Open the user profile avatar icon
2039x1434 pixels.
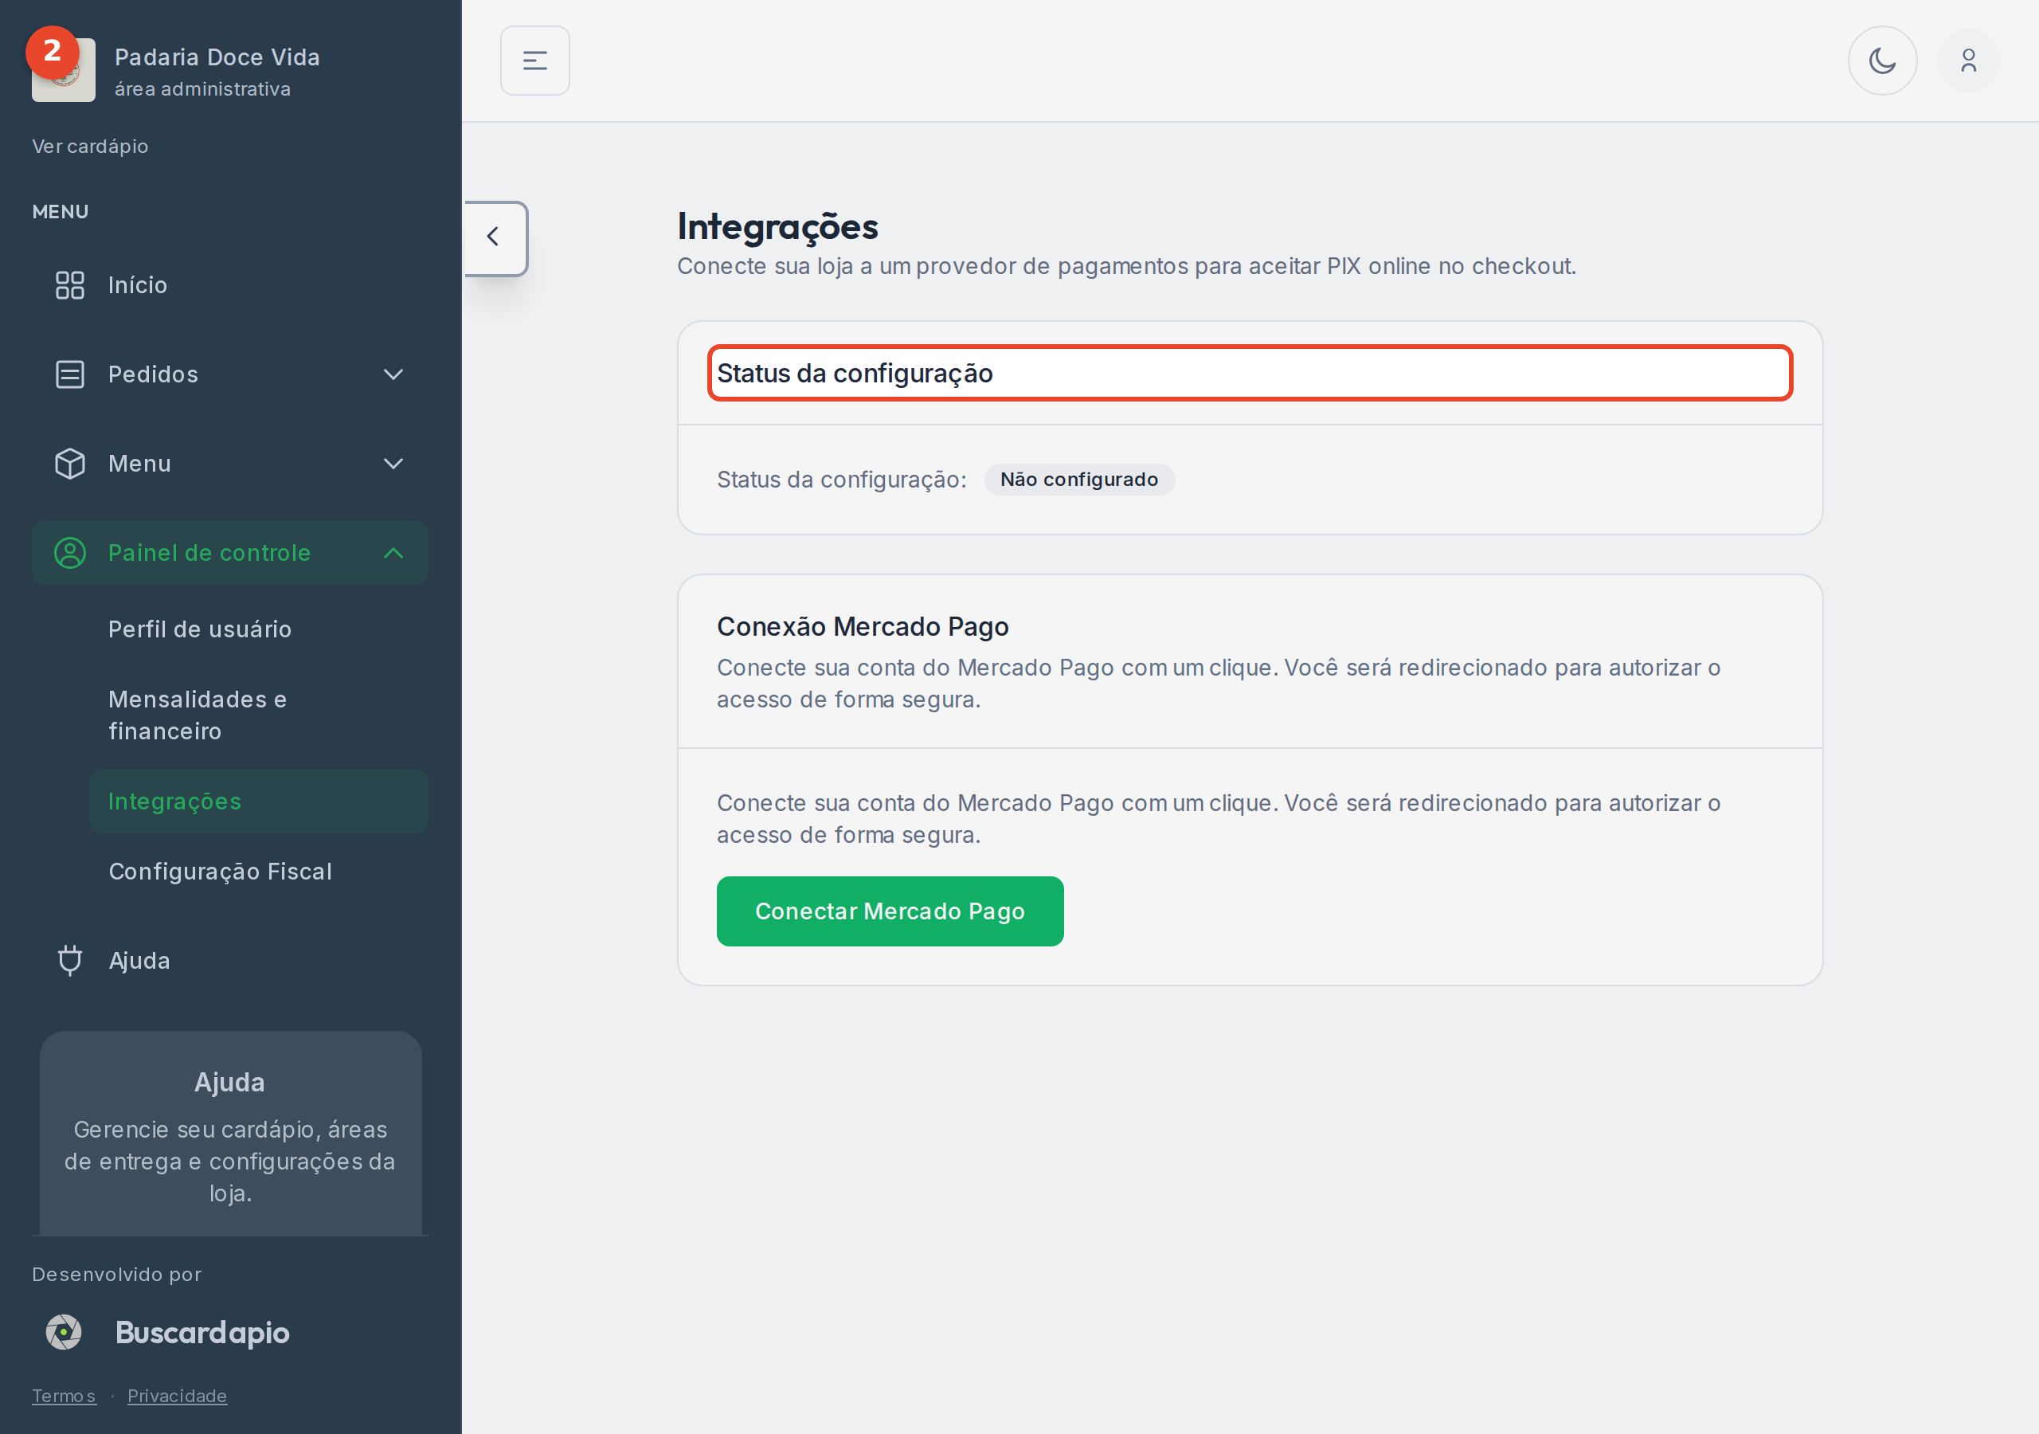1968,61
